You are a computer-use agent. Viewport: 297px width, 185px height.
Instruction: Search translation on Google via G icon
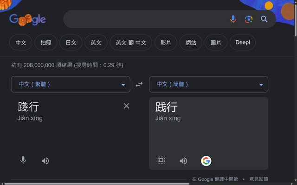206,160
